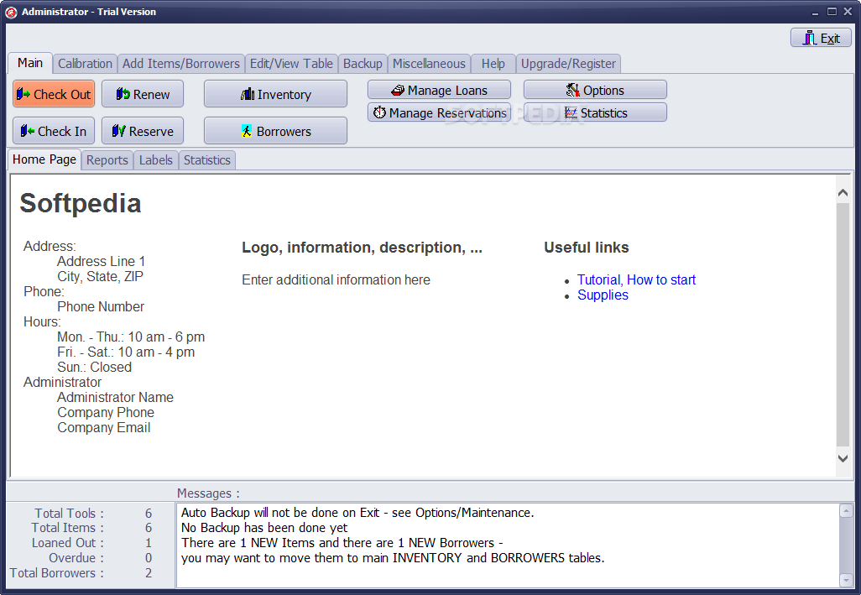Click the 'Sun.: Closed' text
Screen dimensions: 861x595
click(x=95, y=367)
